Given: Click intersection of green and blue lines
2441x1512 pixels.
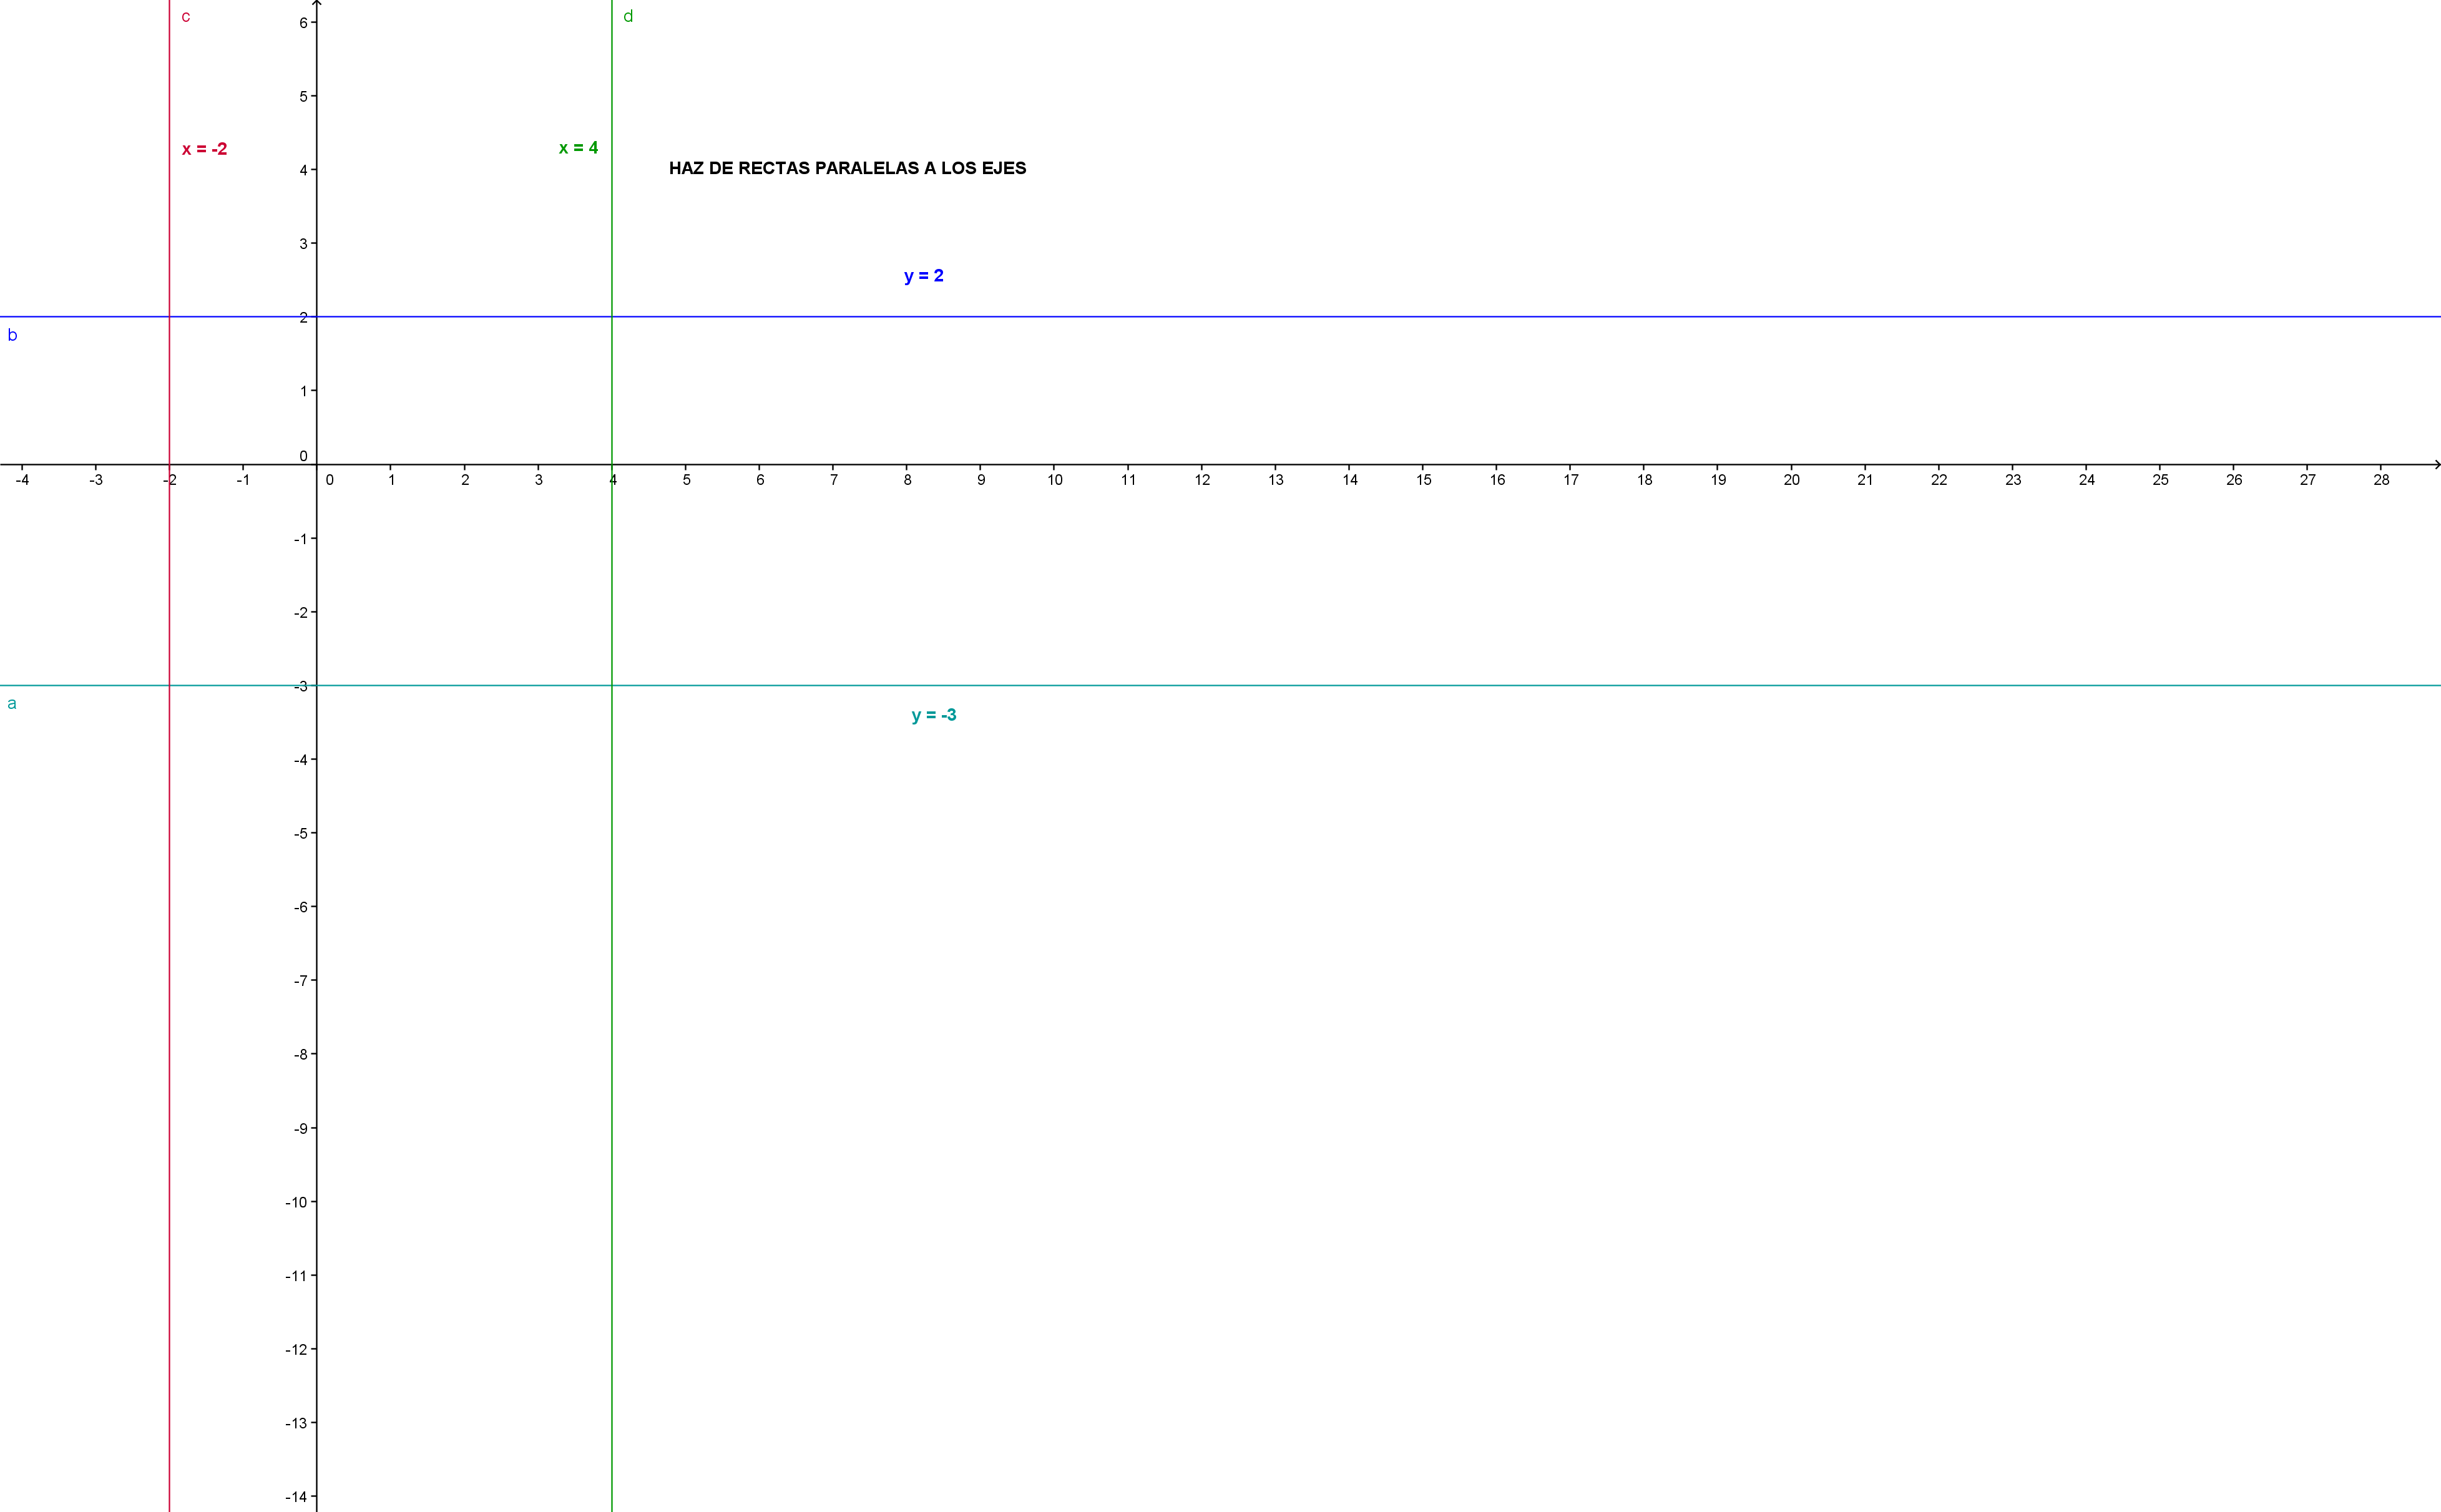Looking at the screenshot, I should (612, 317).
